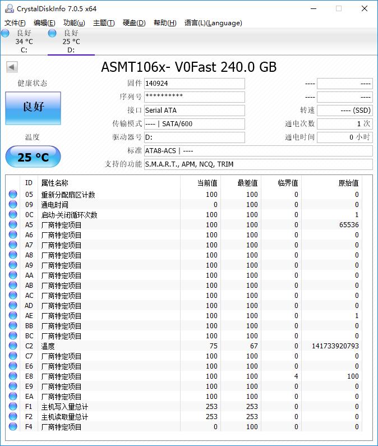Click the 最差值 column header
The width and height of the screenshot is (378, 446).
[x=241, y=183]
